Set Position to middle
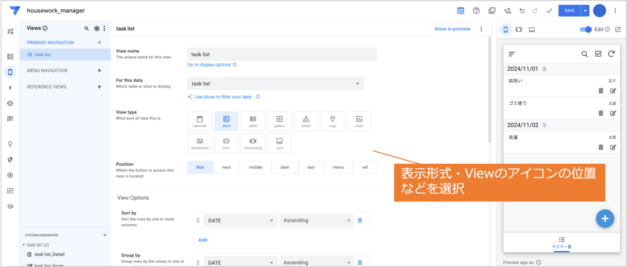This screenshot has height=267, width=627. click(256, 167)
